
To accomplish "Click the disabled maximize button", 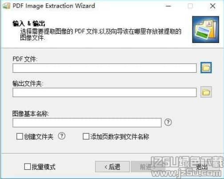I will [x=190, y=6].
